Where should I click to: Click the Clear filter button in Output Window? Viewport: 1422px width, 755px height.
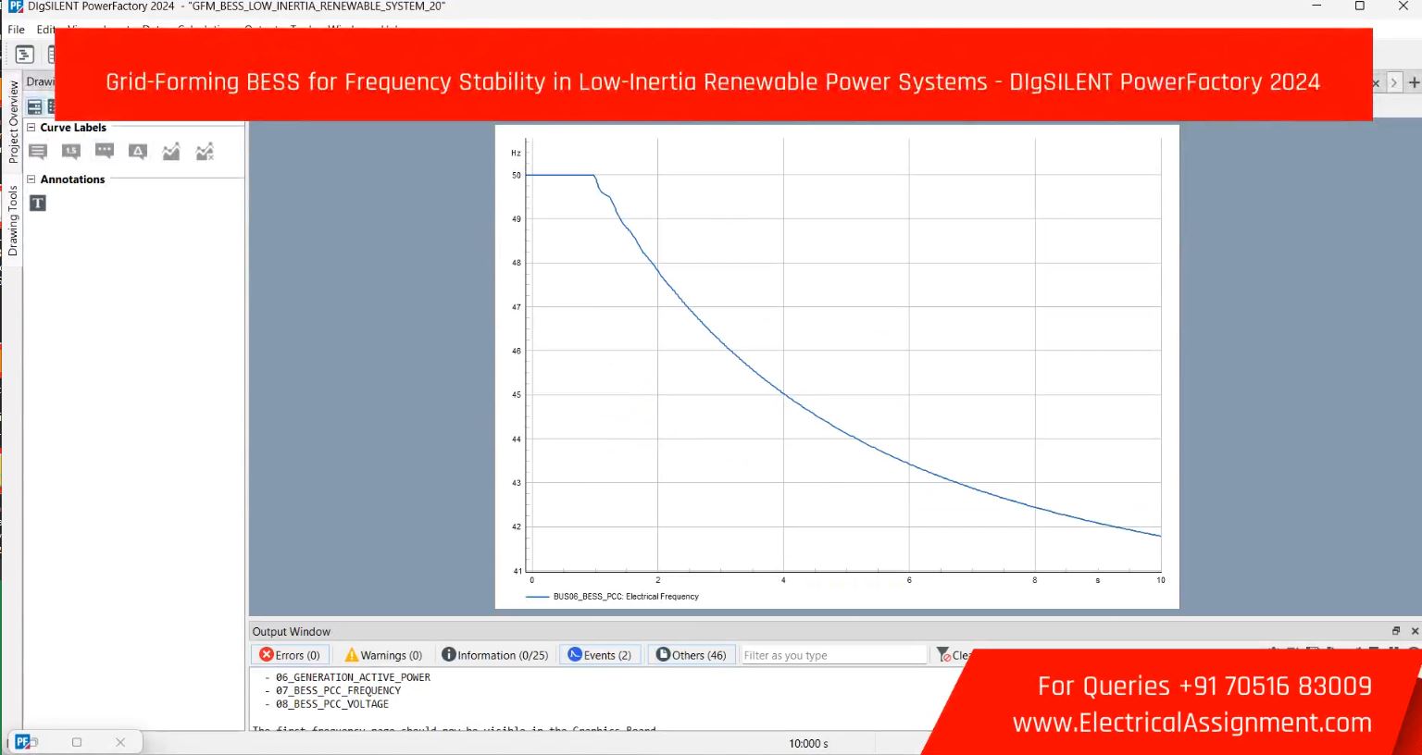point(952,655)
